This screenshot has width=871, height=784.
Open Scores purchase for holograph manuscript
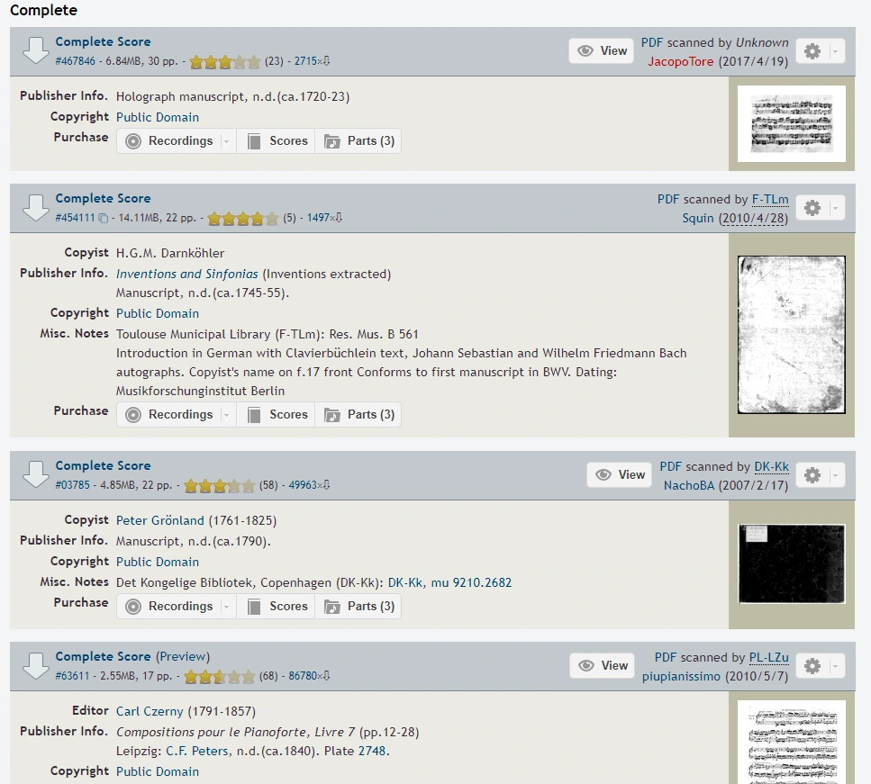click(x=277, y=141)
